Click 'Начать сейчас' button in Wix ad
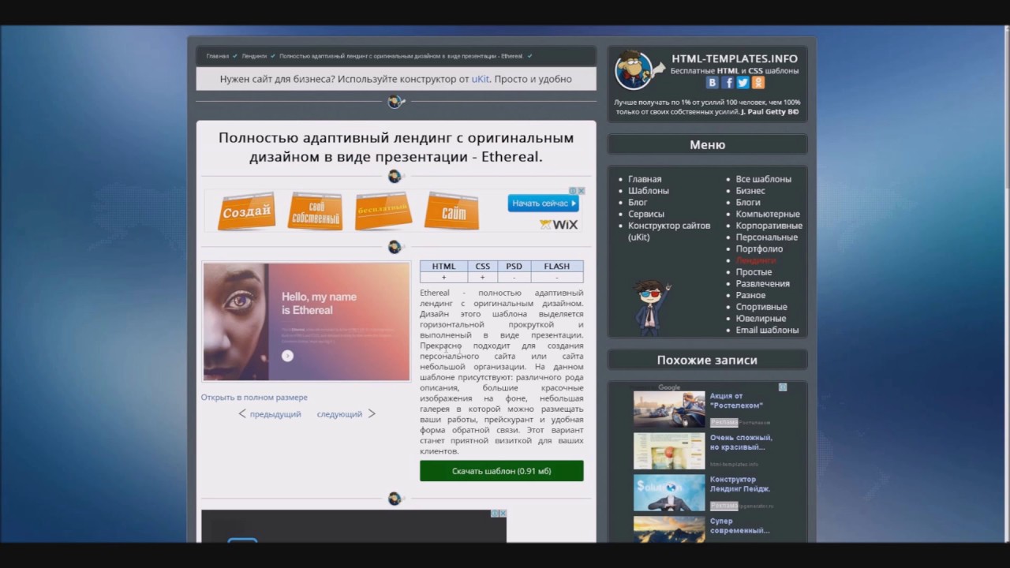Viewport: 1010px width, 568px height. 543,204
